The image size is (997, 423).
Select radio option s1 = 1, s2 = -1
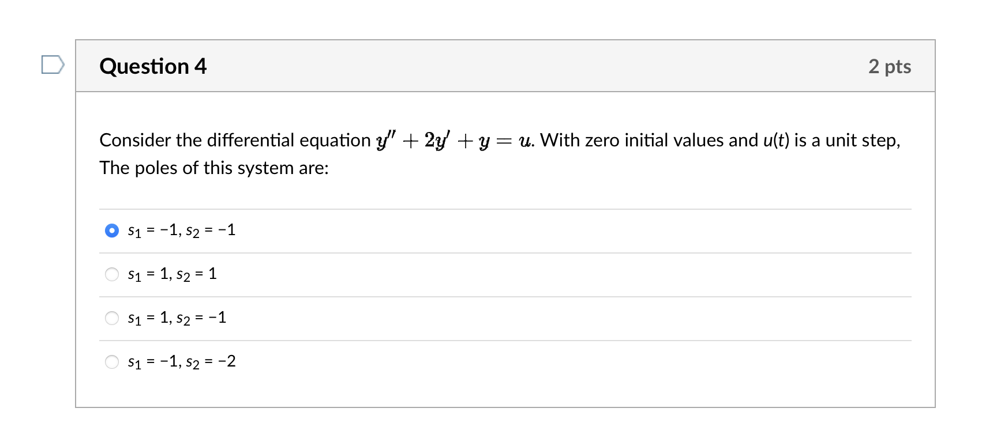[113, 318]
